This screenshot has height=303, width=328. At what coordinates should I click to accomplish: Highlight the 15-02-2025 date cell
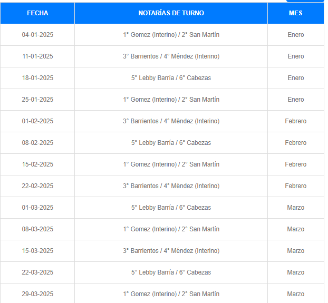click(37, 164)
